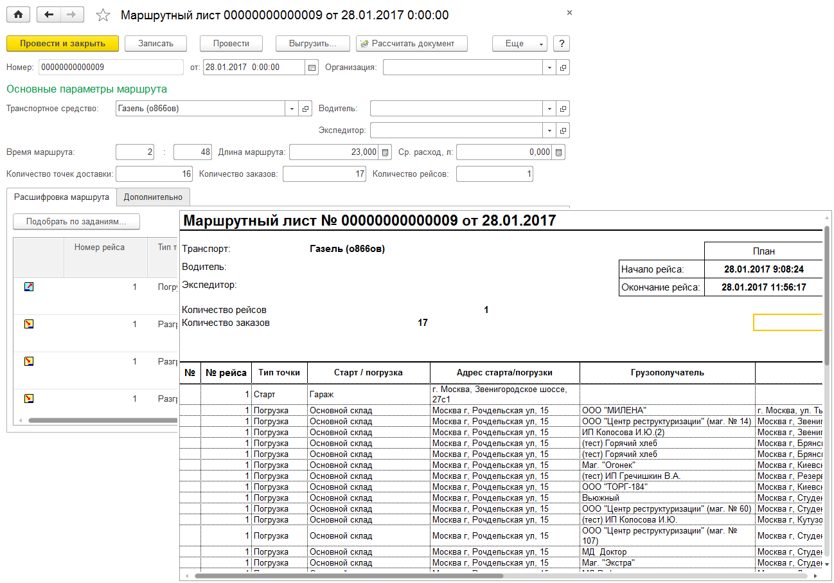The width and height of the screenshot is (834, 583).
Task: Click ИП Колосова И.Ю.(2) consignee cell
Action: pos(668,432)
